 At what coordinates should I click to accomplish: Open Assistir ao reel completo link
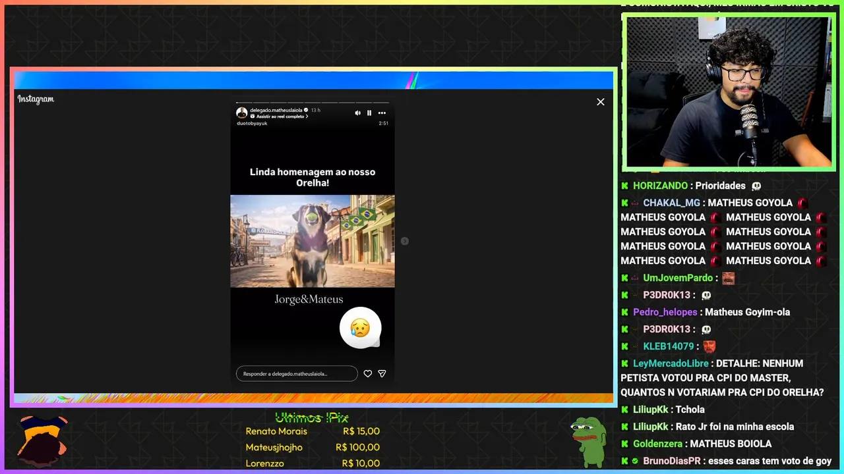(x=279, y=117)
